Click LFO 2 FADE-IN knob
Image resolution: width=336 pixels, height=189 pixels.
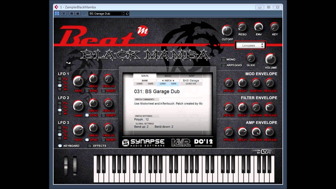point(108,103)
